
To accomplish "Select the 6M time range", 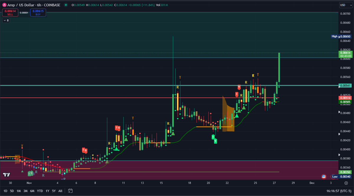I will [32, 191].
